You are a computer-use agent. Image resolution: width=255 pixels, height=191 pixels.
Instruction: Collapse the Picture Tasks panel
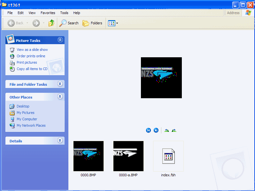(x=60, y=40)
